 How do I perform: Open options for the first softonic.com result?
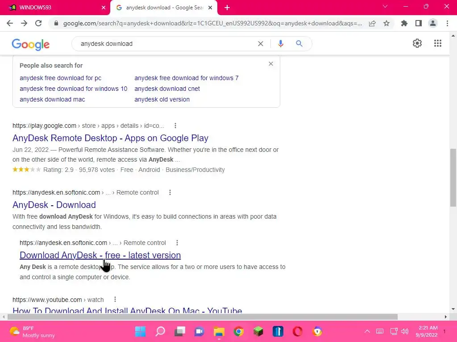coord(170,192)
